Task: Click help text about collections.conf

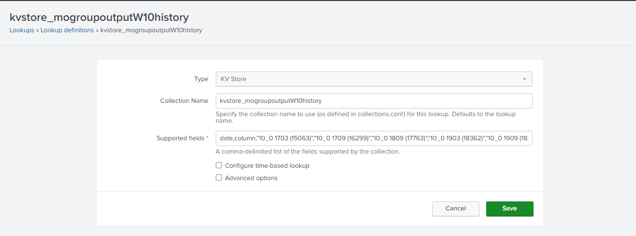Action: 366,118
